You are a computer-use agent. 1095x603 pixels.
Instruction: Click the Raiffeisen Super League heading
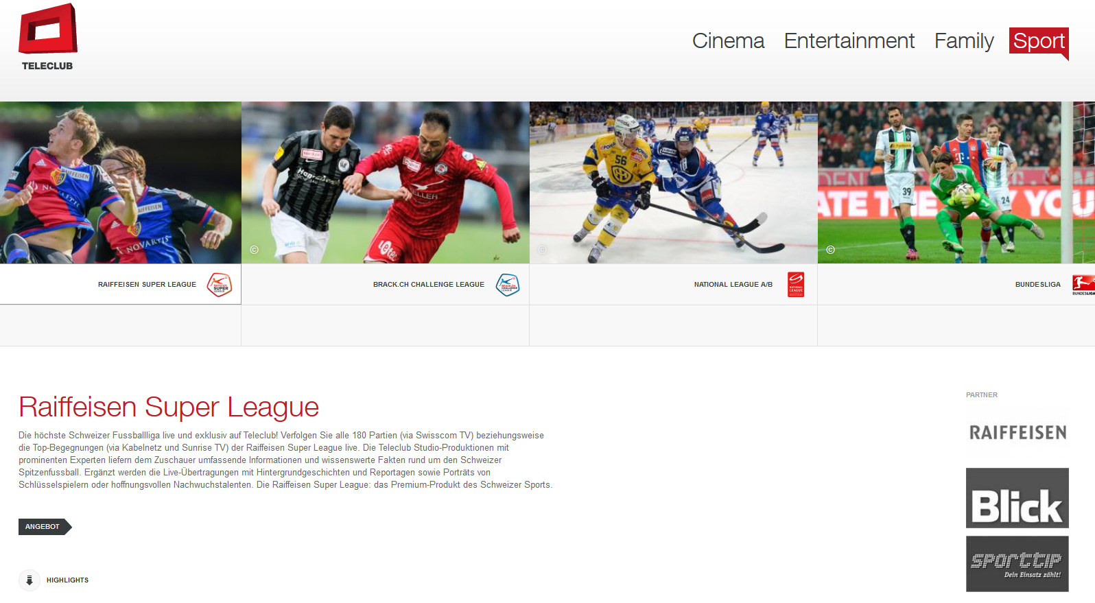[169, 407]
